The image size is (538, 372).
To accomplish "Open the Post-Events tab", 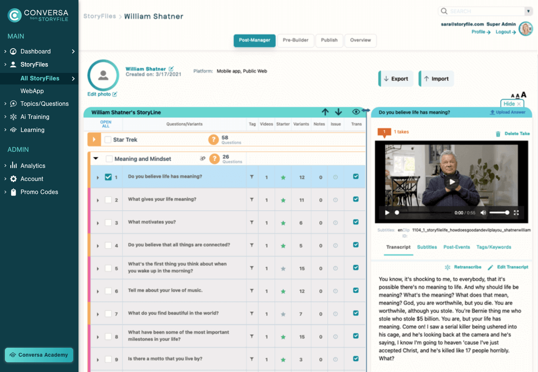I will pos(457,247).
